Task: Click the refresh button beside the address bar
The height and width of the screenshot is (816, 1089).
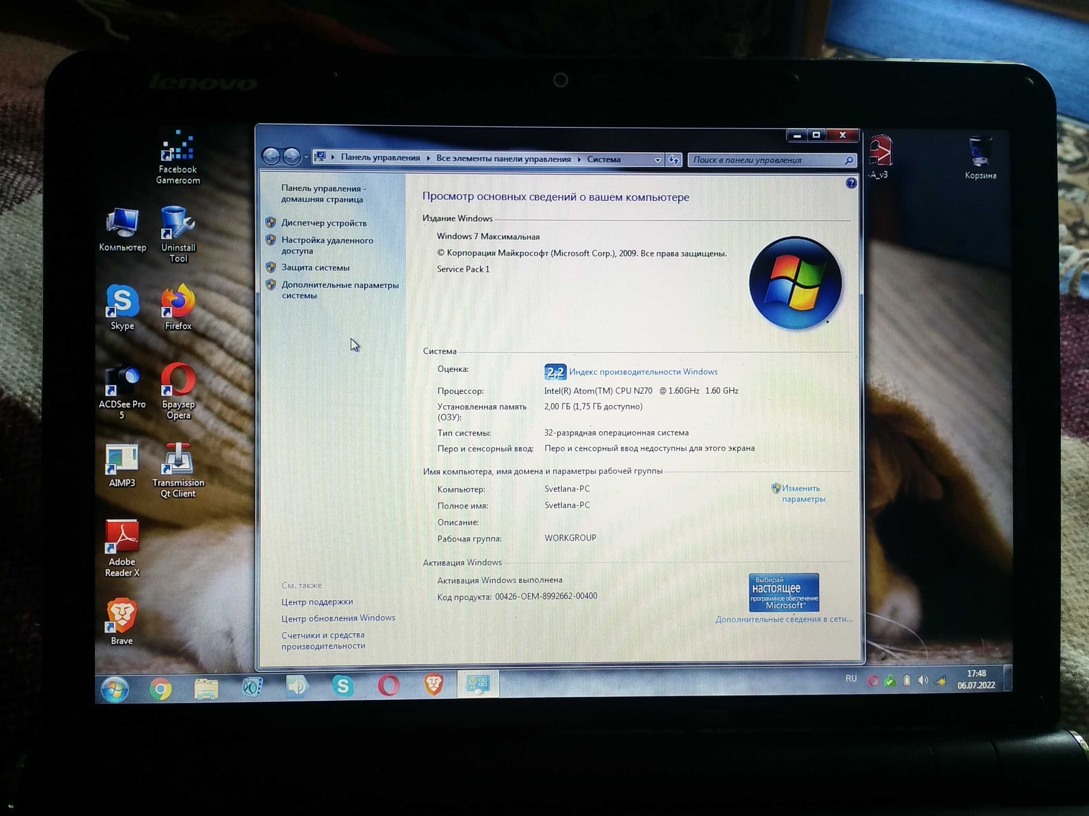Action: click(673, 159)
